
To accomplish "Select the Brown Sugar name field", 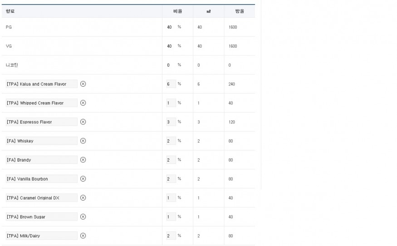I will tap(41, 217).
